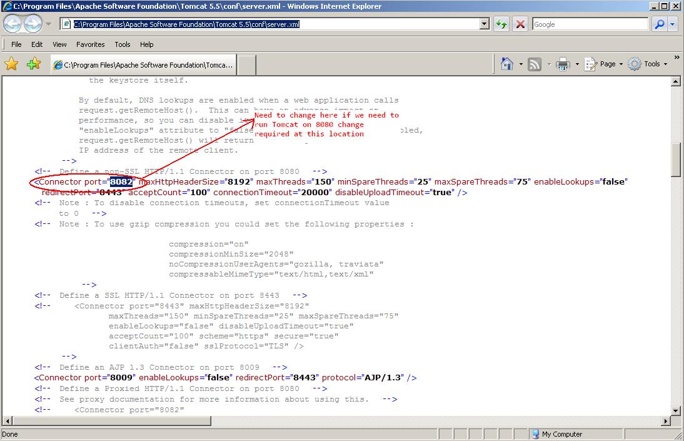Click maxThreads value 150
The image size is (684, 441).
pos(323,181)
